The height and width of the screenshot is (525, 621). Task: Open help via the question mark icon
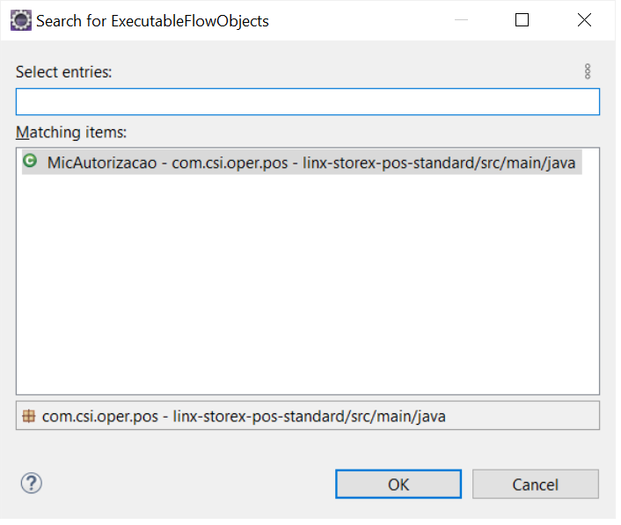(x=32, y=483)
